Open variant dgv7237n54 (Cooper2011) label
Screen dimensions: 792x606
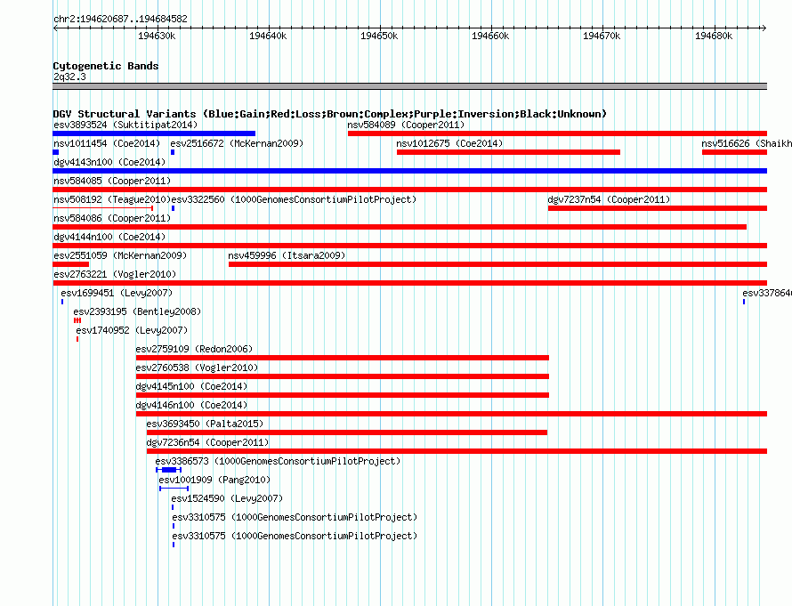pyautogui.click(x=609, y=199)
